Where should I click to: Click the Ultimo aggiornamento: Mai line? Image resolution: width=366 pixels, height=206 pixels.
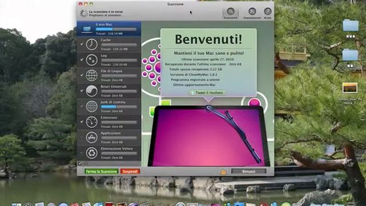194,85
